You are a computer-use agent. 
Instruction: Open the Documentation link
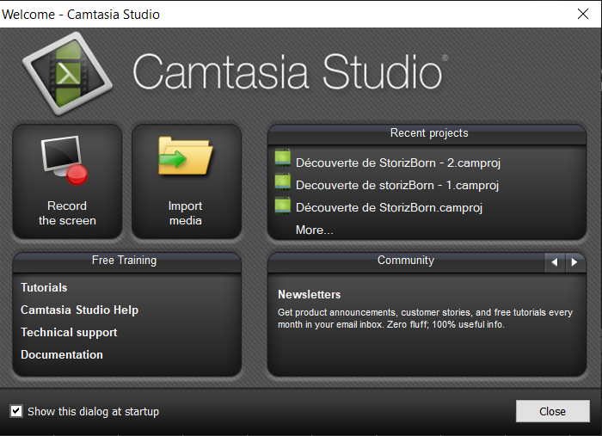62,354
